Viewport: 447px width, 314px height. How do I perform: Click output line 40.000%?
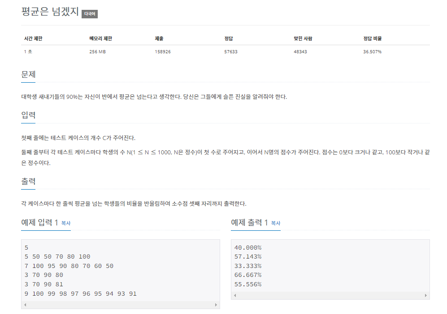[x=248, y=248]
